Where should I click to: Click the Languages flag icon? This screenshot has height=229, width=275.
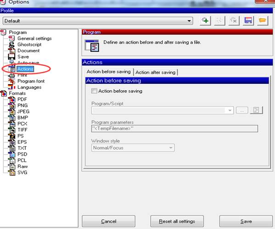(11, 87)
